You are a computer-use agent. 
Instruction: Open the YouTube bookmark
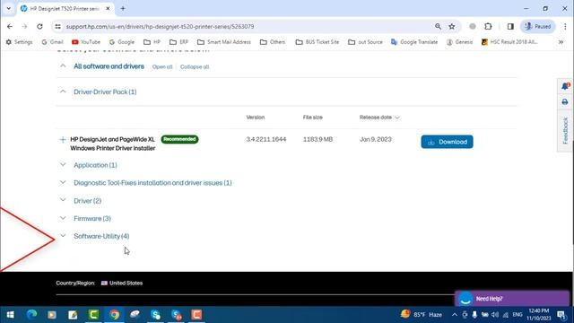(x=86, y=42)
